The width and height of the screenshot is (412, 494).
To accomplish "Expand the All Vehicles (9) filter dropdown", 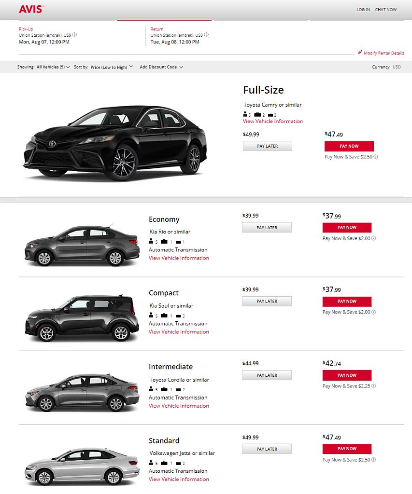I will click(53, 67).
